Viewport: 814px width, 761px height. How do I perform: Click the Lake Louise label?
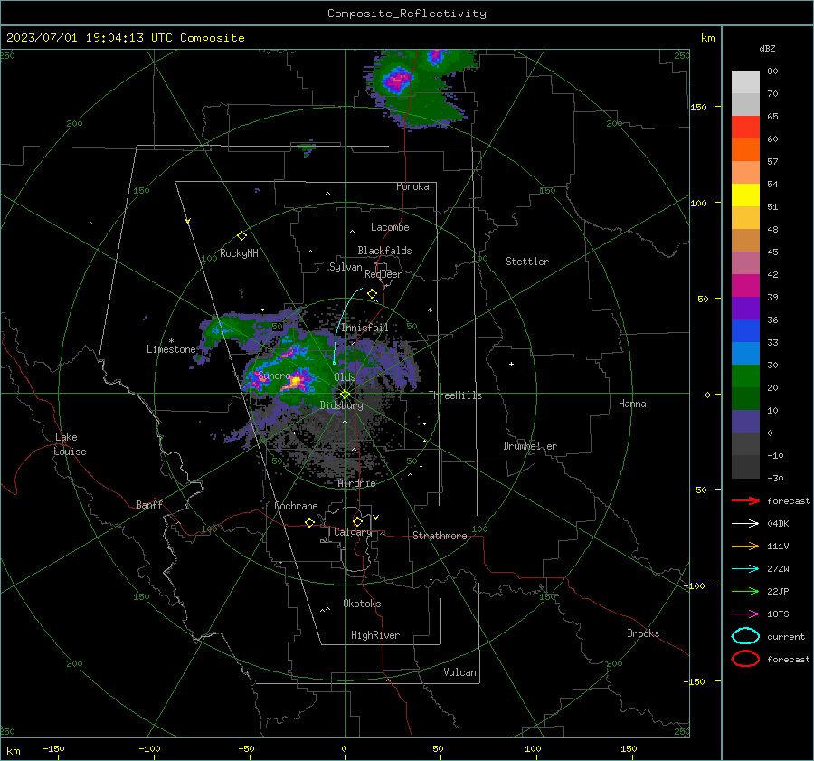click(x=70, y=444)
